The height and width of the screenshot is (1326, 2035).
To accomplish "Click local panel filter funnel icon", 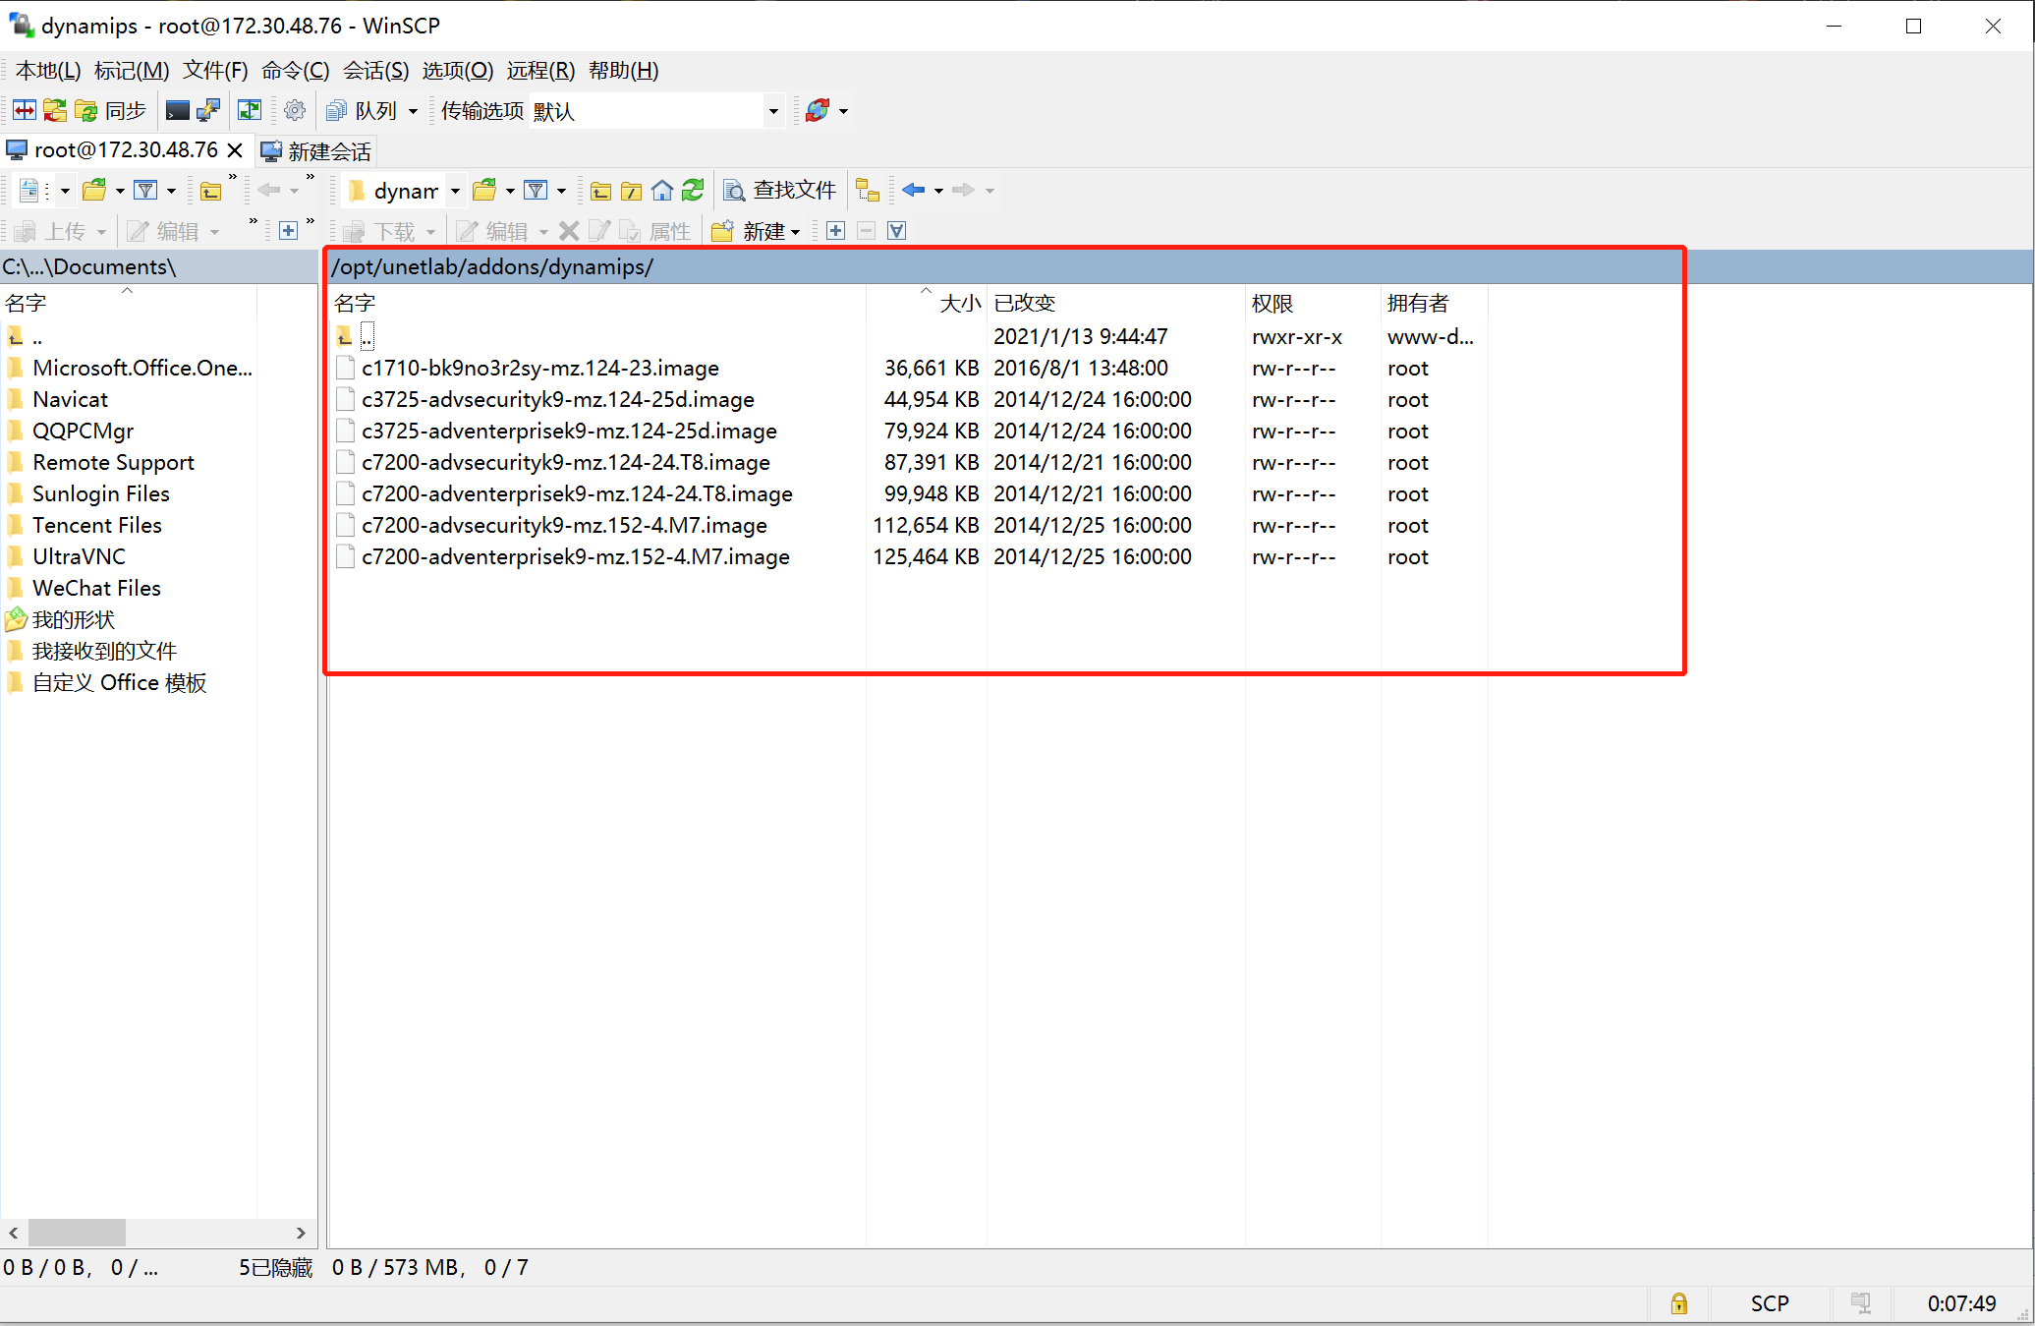I will tap(145, 190).
